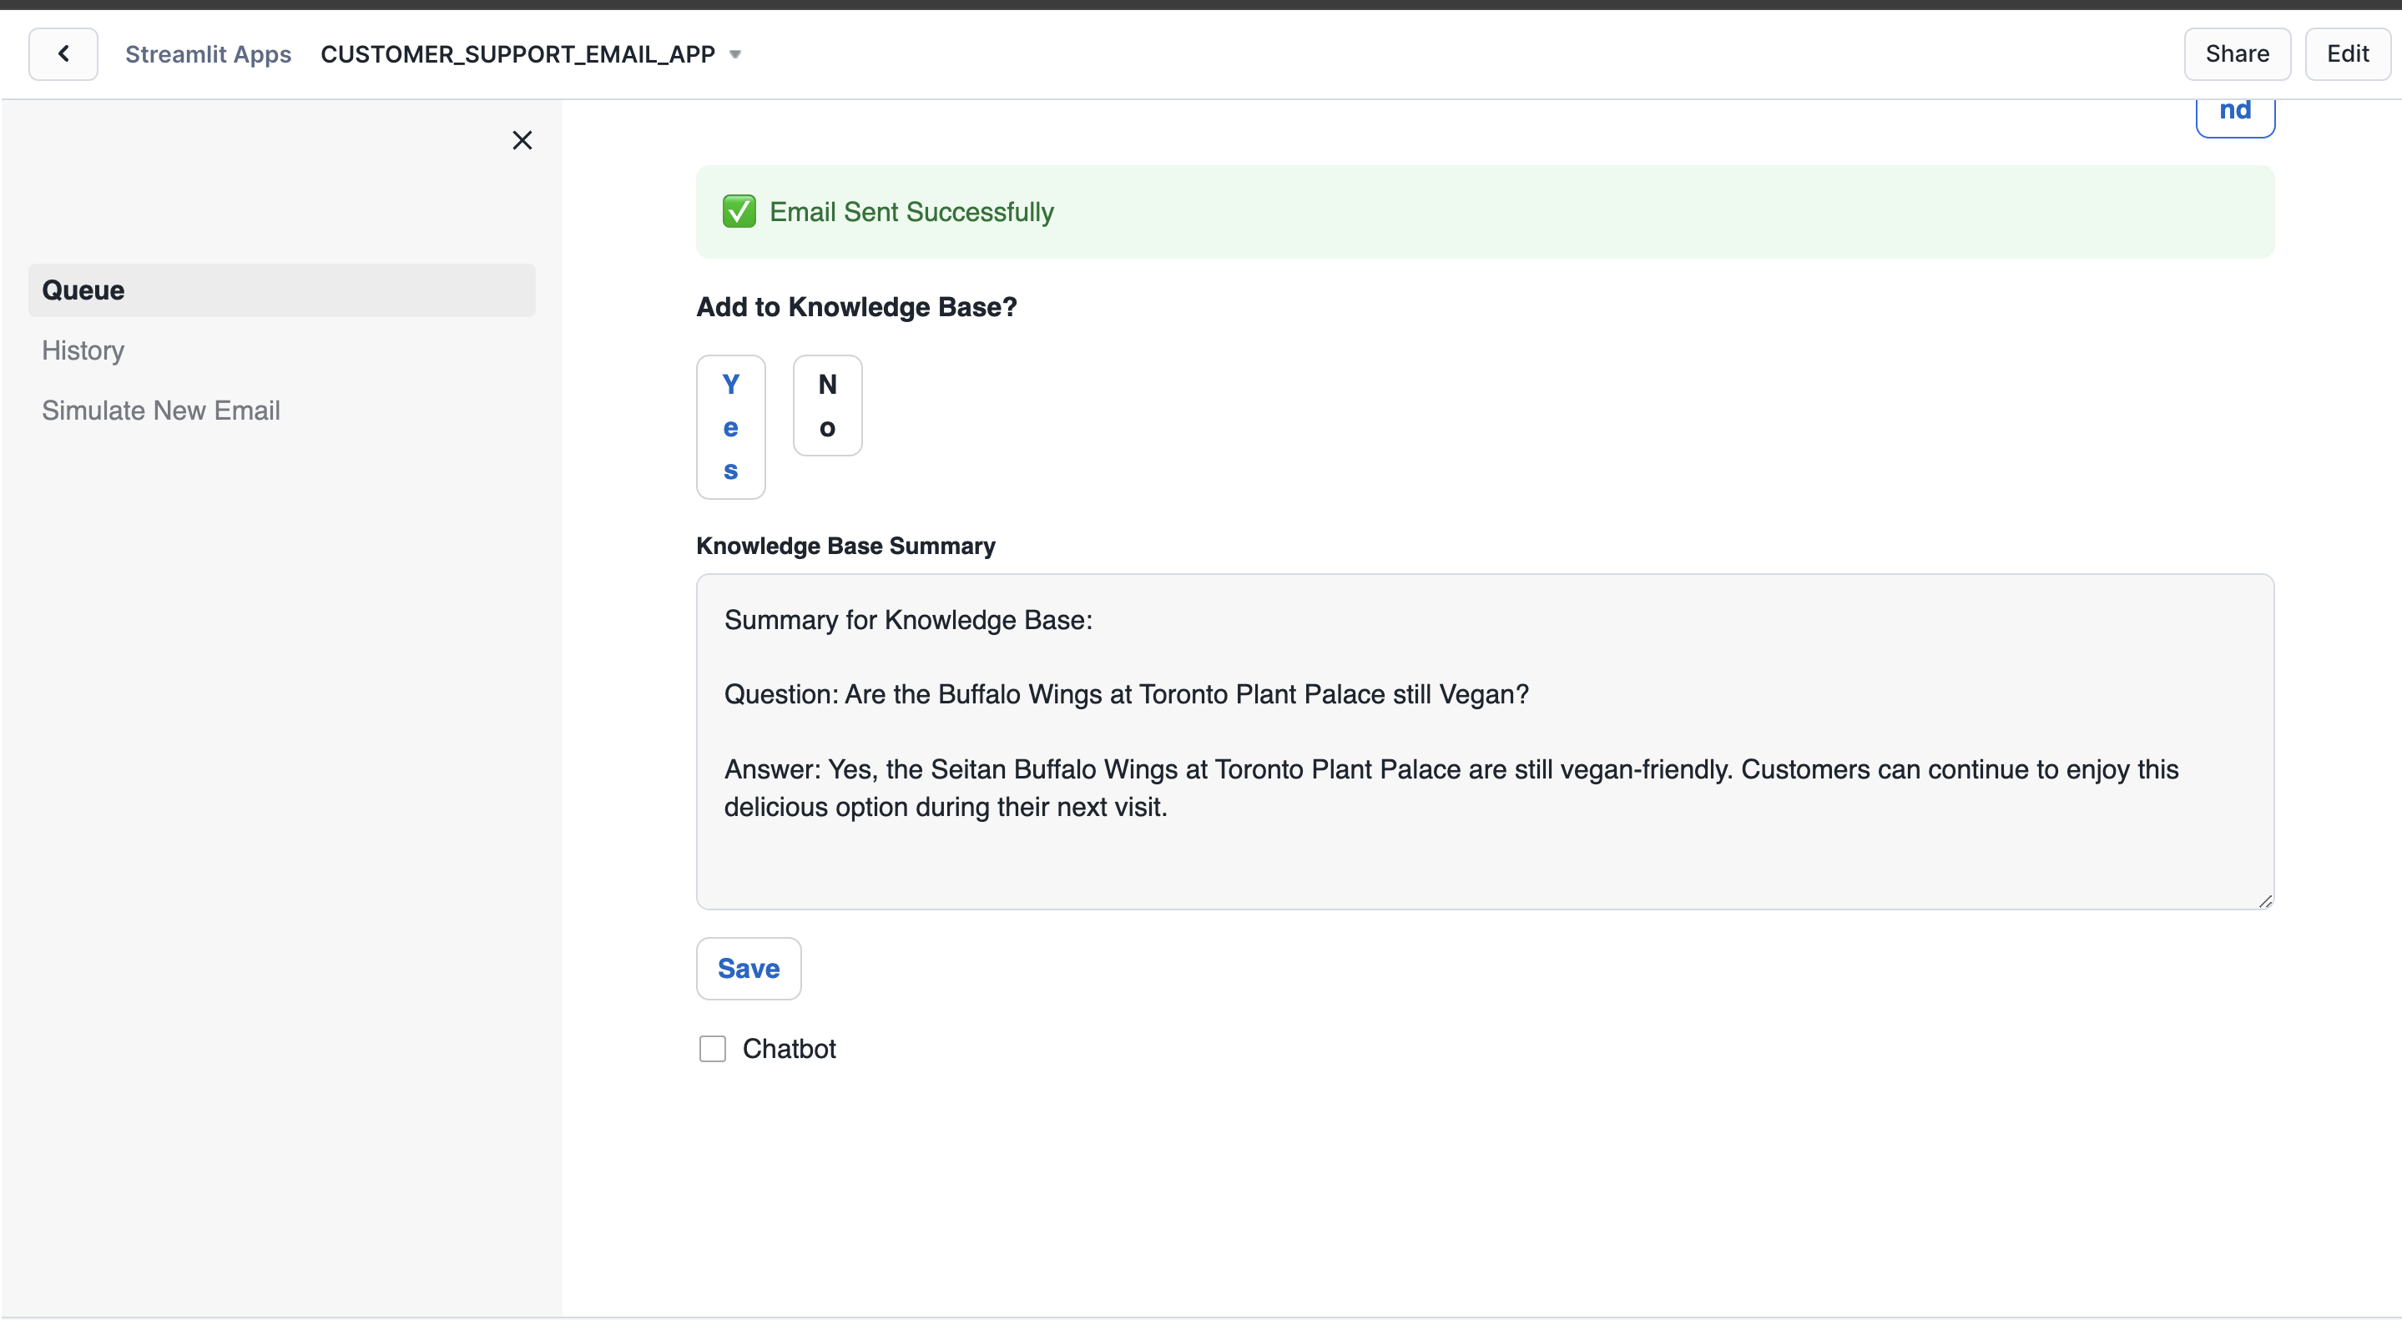2402x1320 pixels.
Task: Save the knowledge base summary
Action: click(x=748, y=969)
